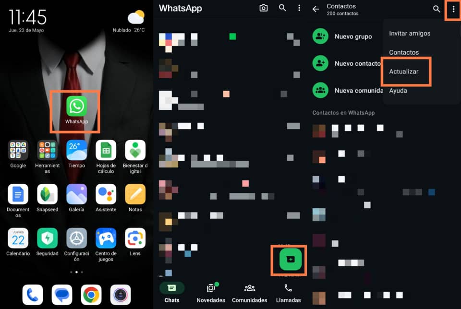Select Invitar amigos from the menu
The height and width of the screenshot is (309, 461).
[410, 34]
